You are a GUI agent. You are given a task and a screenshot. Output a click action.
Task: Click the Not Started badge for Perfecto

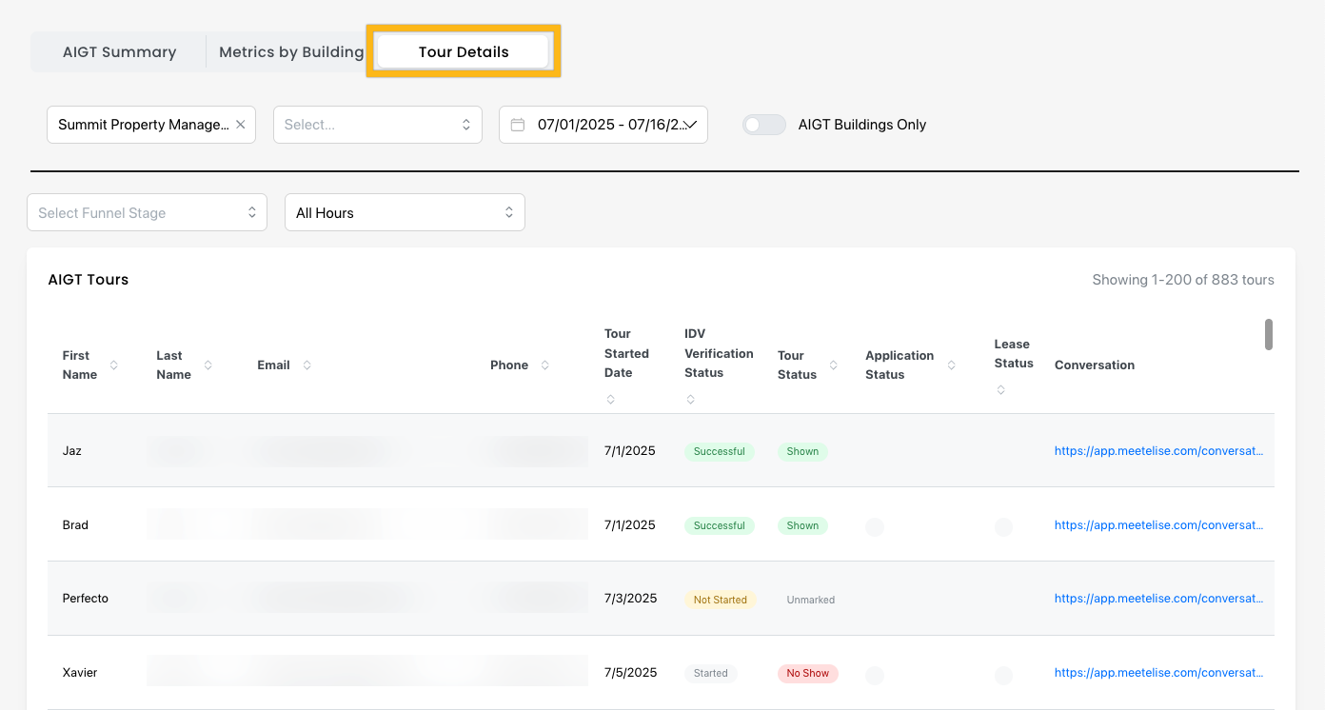pos(721,600)
